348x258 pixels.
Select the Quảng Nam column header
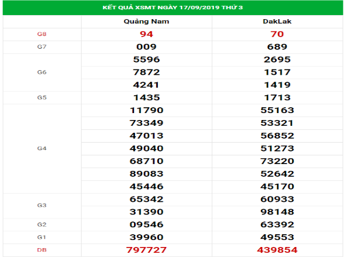coord(147,21)
